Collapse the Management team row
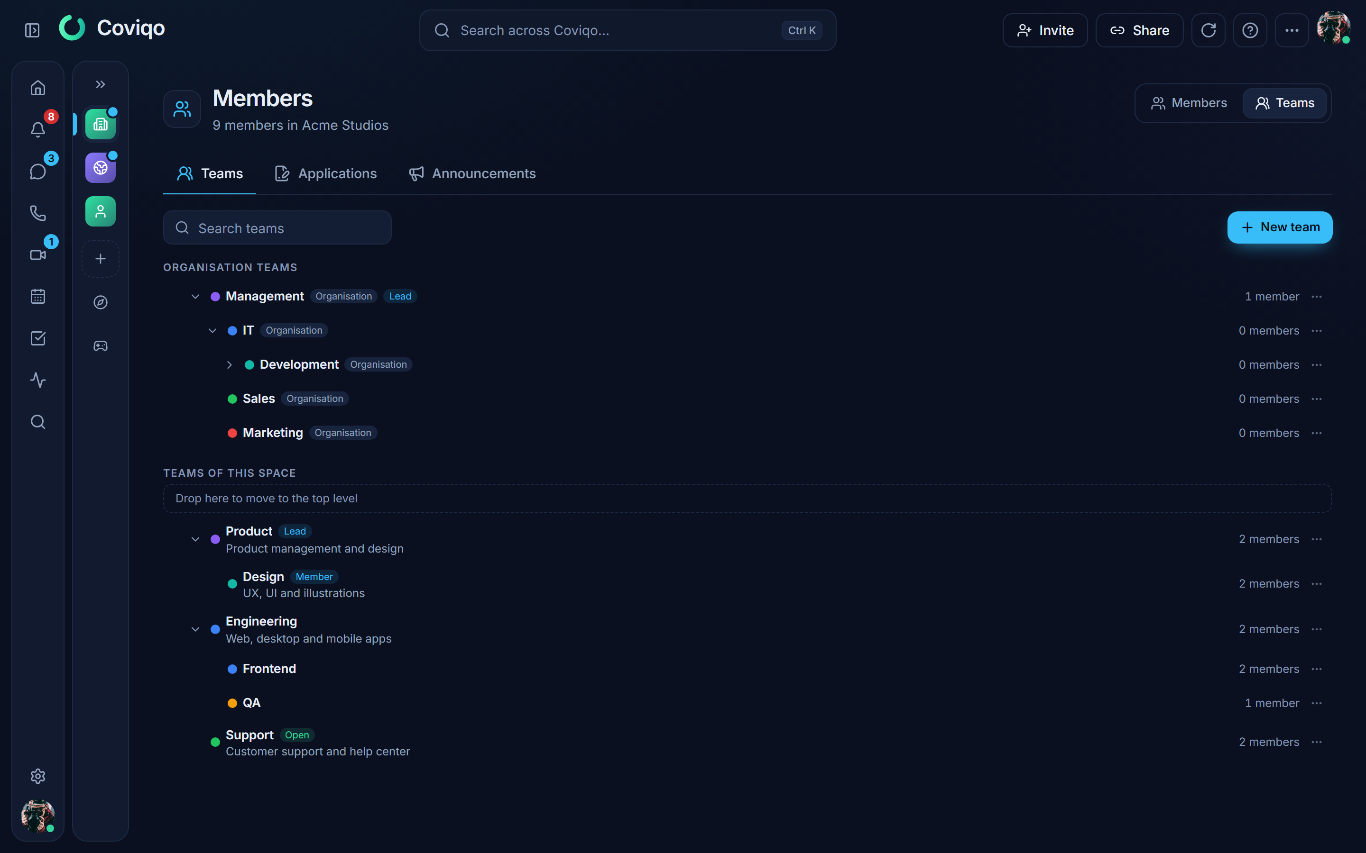The image size is (1366, 853). tap(195, 297)
